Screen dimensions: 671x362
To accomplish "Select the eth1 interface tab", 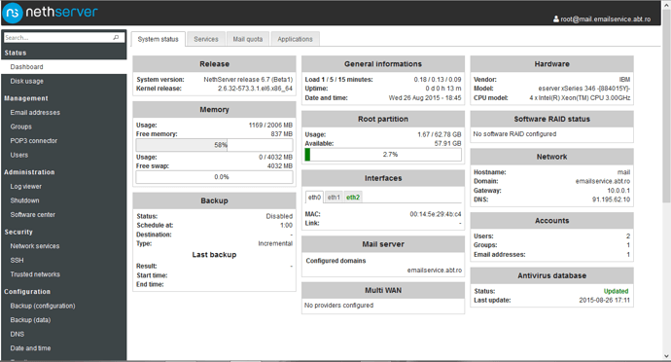I will coord(334,198).
